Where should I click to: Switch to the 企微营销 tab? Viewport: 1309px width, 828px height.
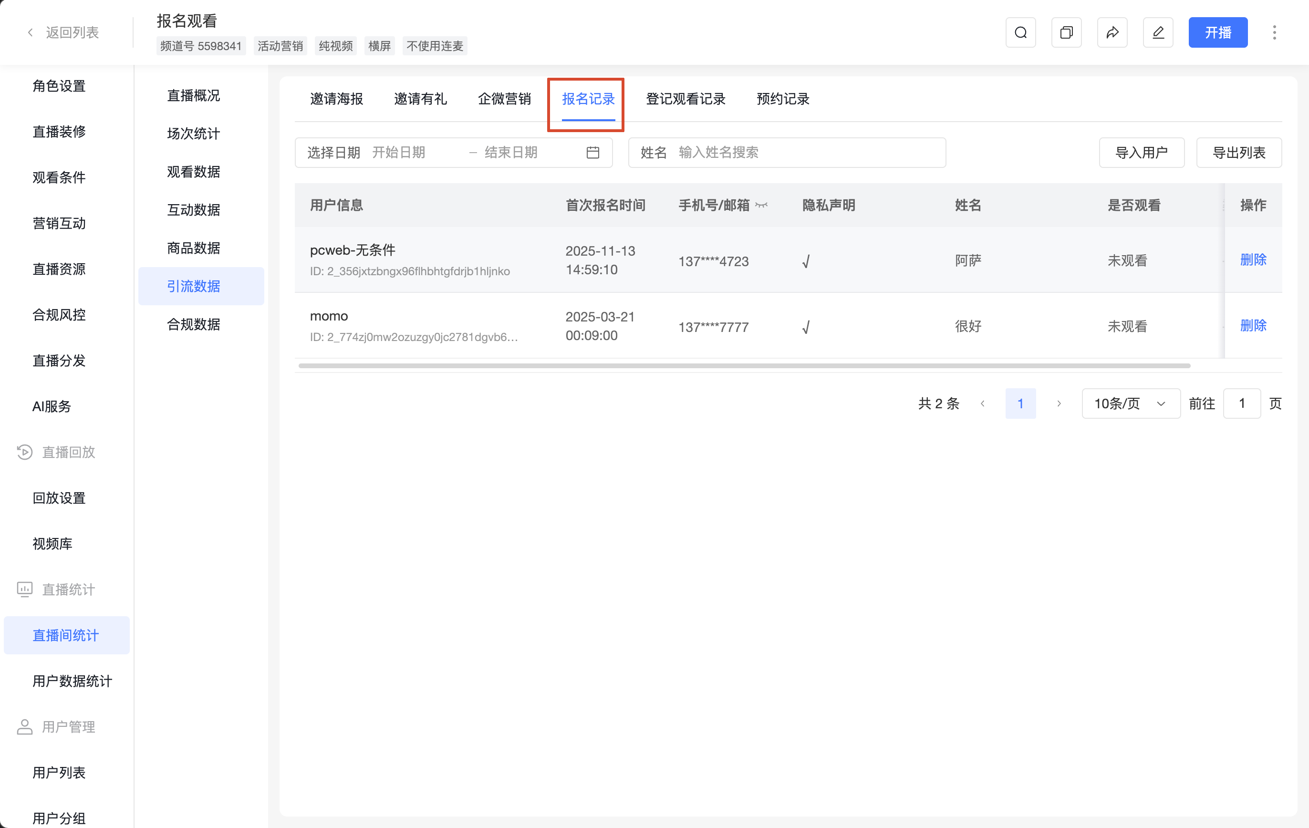[504, 99]
